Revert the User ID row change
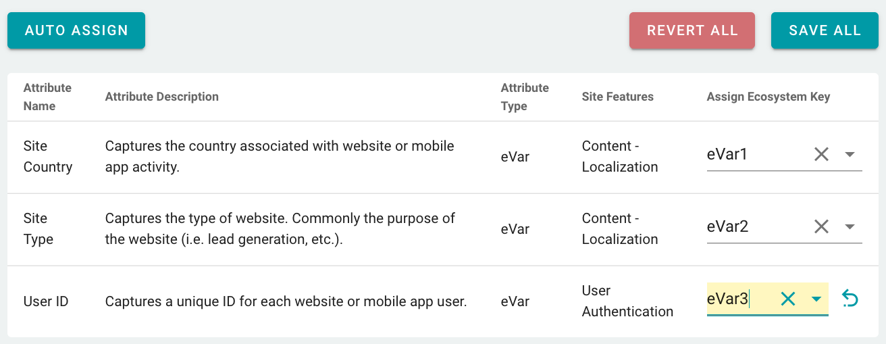Viewport: 886px width, 344px height. [x=850, y=299]
